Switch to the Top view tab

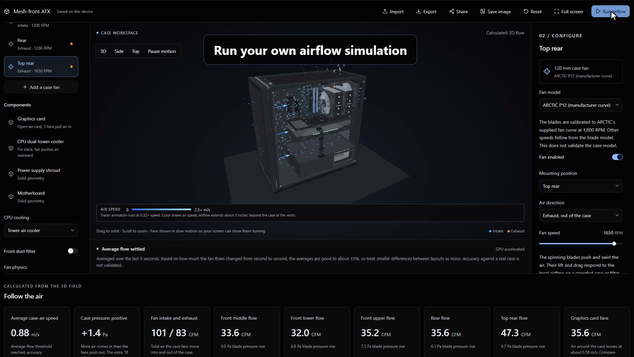[x=136, y=51]
